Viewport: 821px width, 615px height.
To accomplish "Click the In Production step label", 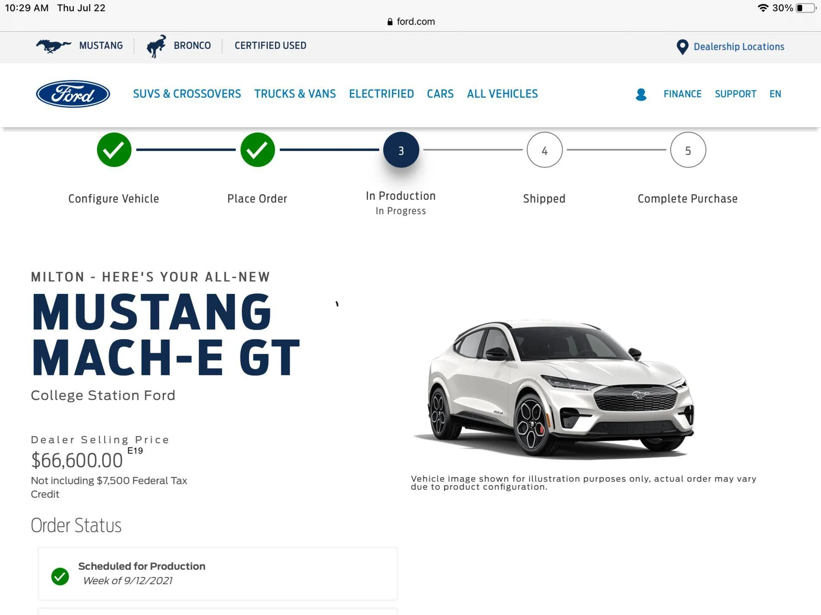I will coord(401,196).
